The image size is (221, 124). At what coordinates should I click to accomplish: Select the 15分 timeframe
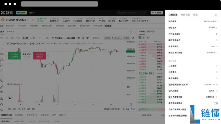(x=18, y=38)
